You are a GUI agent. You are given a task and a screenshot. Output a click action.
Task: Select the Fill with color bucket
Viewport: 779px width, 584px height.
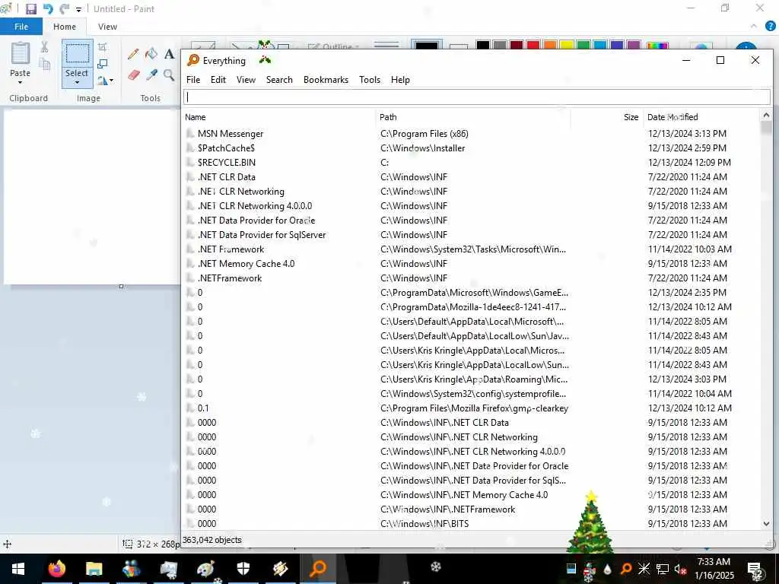coord(151,54)
